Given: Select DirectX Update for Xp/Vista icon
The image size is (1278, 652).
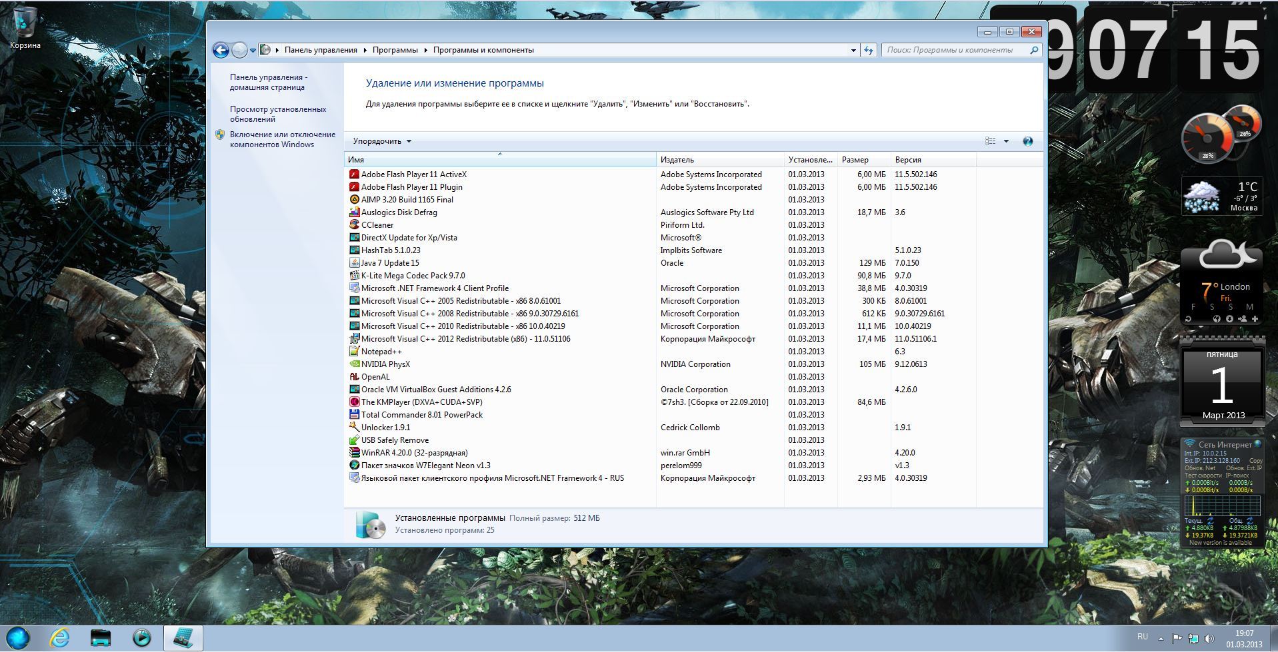Looking at the screenshot, I should click(x=355, y=238).
